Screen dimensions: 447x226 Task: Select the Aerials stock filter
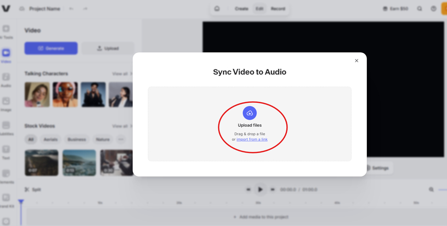[x=50, y=139]
